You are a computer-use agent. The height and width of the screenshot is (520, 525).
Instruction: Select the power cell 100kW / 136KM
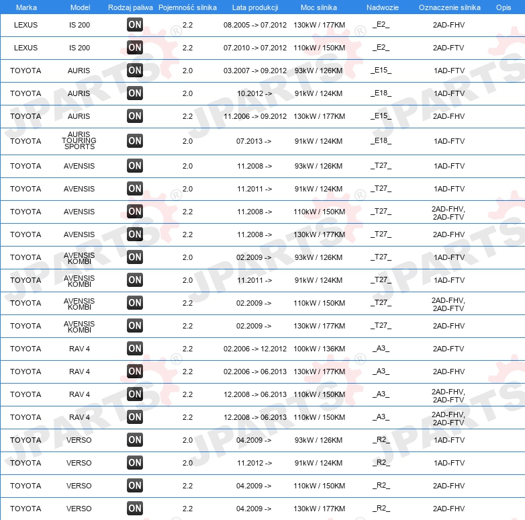tap(319, 349)
